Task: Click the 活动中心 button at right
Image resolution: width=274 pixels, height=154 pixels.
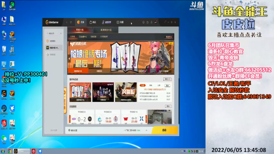Action: 169,37
